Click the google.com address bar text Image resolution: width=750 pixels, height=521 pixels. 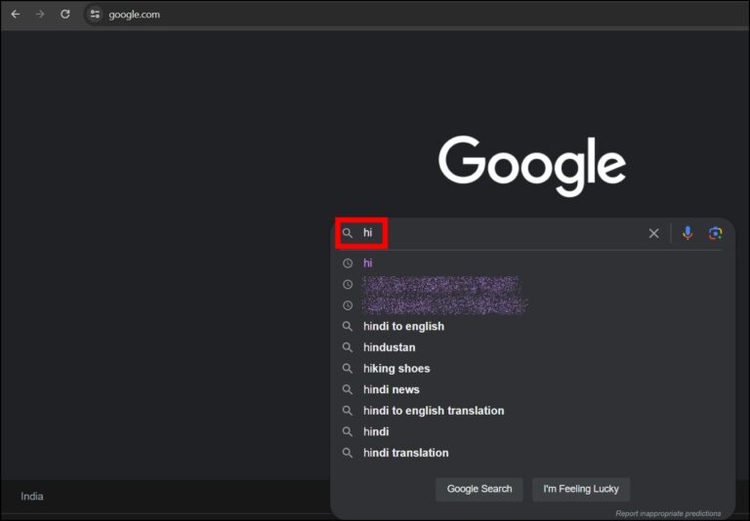(x=135, y=15)
